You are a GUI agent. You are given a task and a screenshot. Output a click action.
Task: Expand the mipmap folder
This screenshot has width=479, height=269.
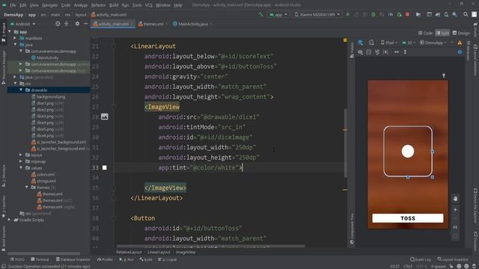click(x=21, y=161)
